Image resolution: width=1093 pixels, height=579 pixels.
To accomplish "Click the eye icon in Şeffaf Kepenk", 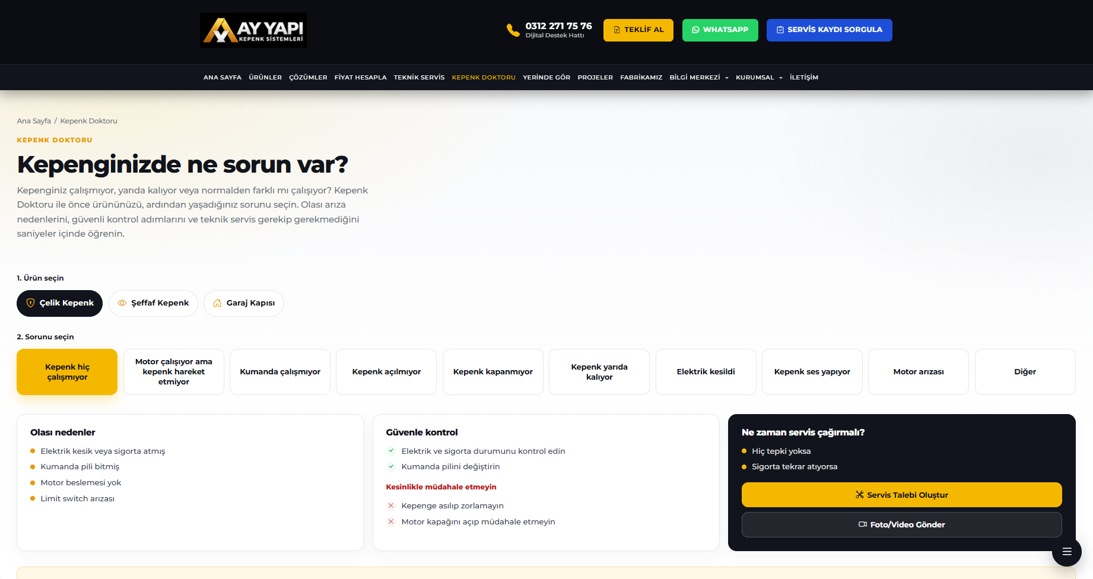I will click(122, 303).
